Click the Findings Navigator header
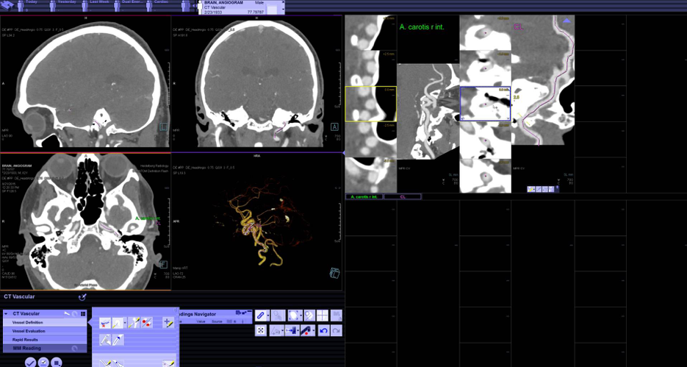Screen dimensions: 687x367 (215, 314)
